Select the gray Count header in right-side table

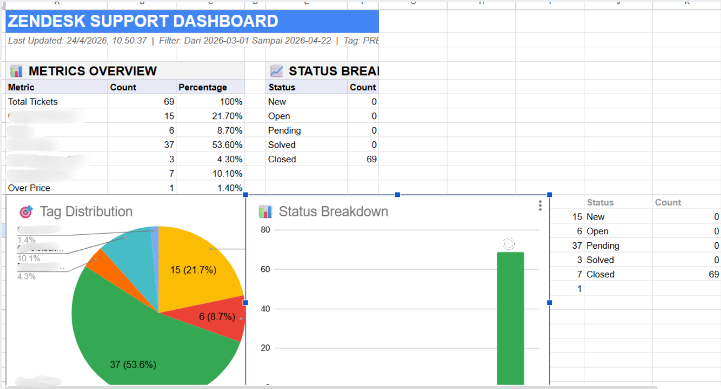click(x=687, y=202)
